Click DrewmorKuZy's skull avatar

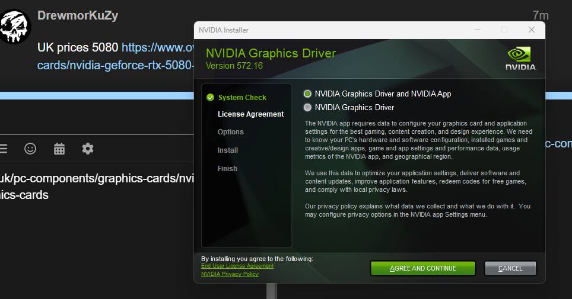pyautogui.click(x=15, y=27)
